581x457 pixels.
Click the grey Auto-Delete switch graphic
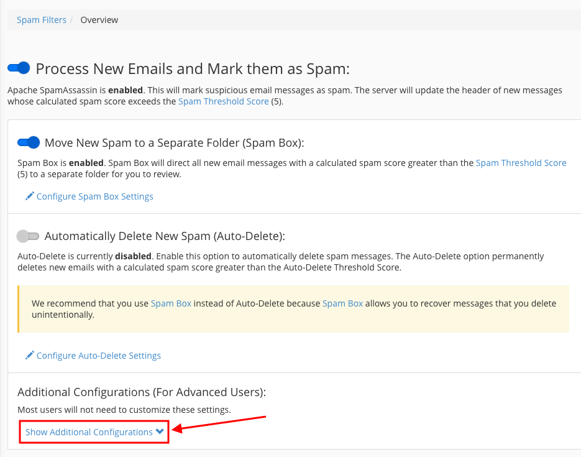[28, 236]
